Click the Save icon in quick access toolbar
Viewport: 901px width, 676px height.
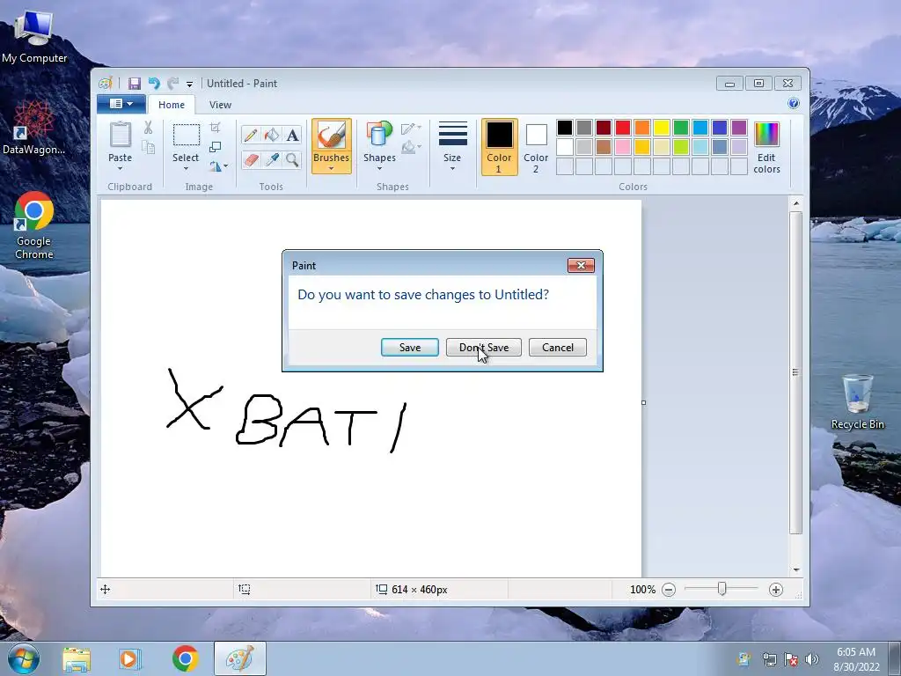(135, 84)
